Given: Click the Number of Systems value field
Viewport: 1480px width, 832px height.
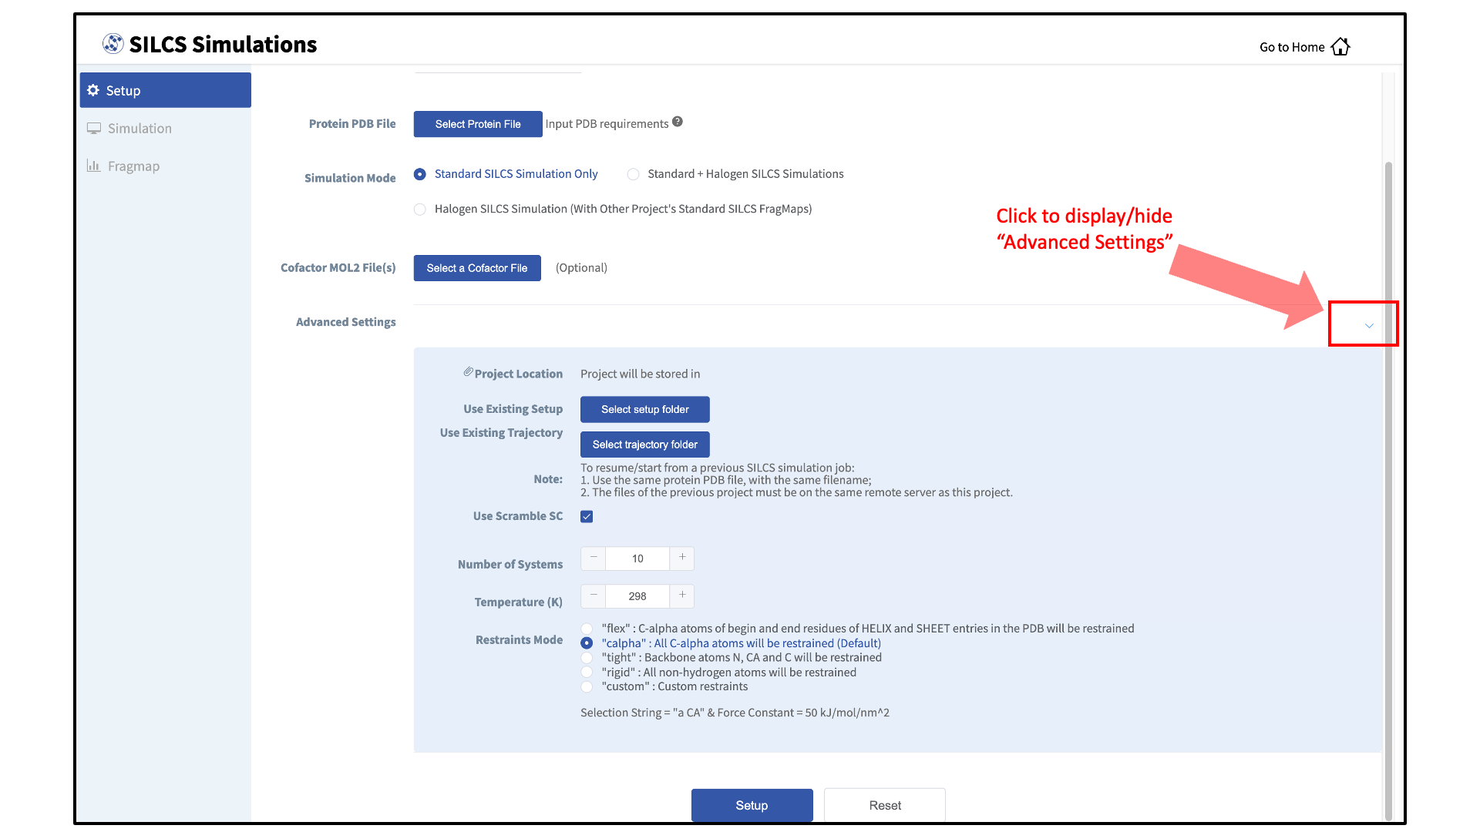Looking at the screenshot, I should point(637,559).
